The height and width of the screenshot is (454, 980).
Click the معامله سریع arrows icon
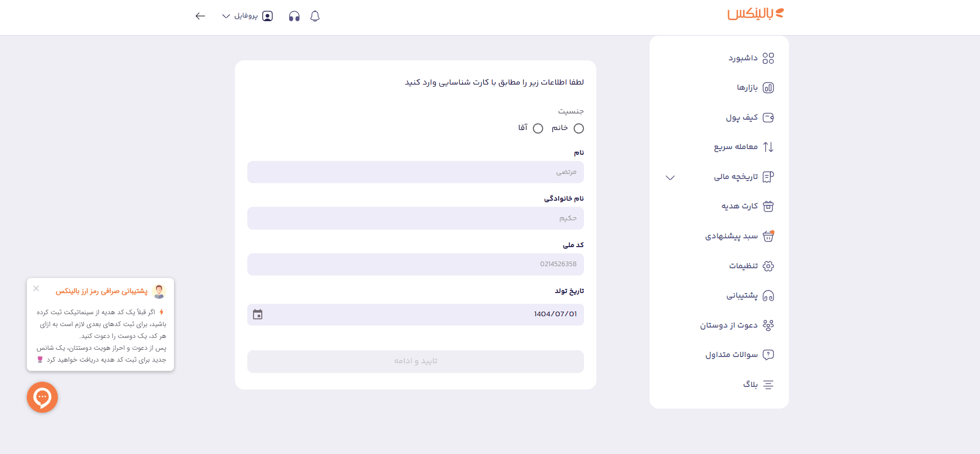(769, 147)
